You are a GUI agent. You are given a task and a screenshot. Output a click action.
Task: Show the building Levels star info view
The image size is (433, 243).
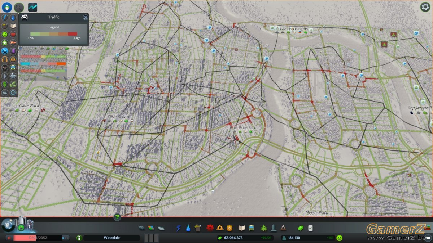[5, 42]
